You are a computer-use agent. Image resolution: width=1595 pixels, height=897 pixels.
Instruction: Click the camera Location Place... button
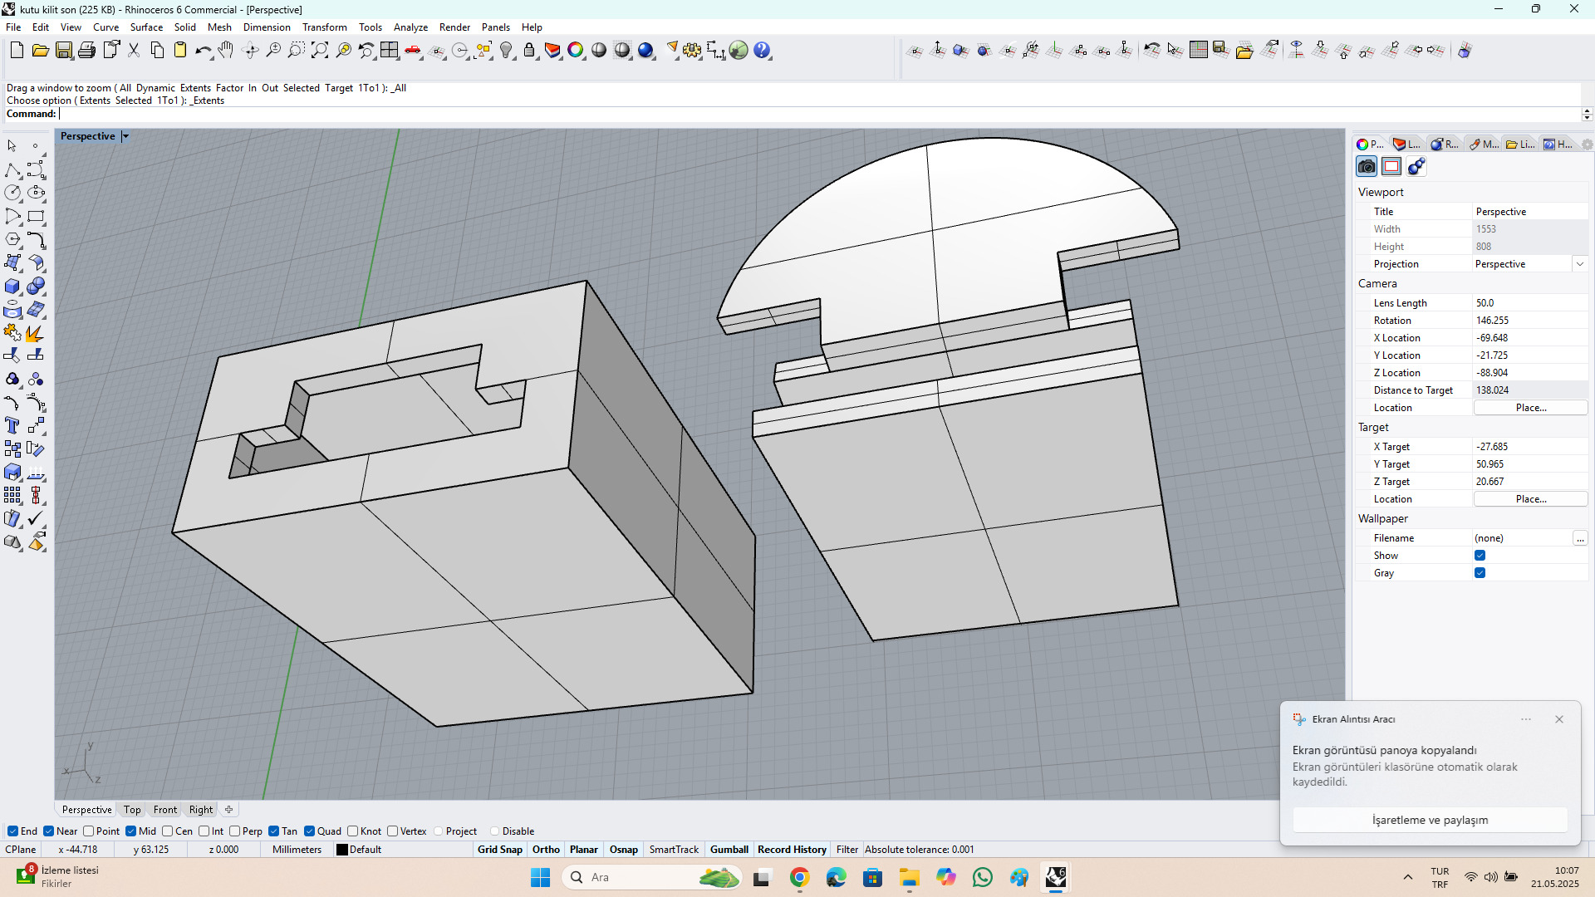[x=1530, y=408]
